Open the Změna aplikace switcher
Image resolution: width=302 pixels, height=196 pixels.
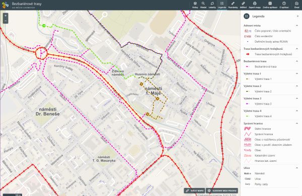tap(270, 5)
